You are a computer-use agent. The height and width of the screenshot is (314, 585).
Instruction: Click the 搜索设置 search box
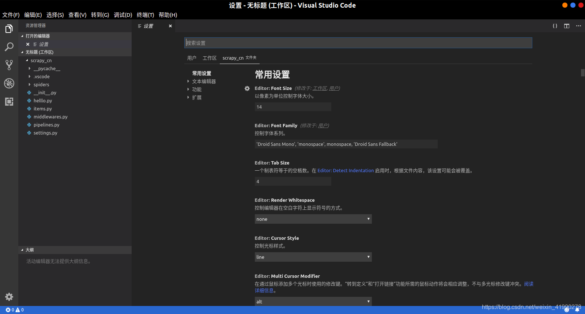358,43
